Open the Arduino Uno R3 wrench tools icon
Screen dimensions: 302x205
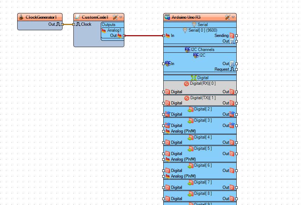click(x=228, y=17)
